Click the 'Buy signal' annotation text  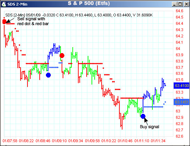149,127
